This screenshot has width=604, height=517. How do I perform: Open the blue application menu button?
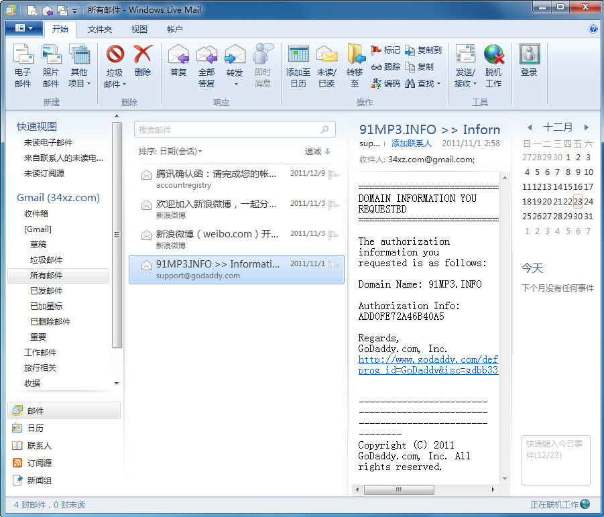tap(24, 28)
